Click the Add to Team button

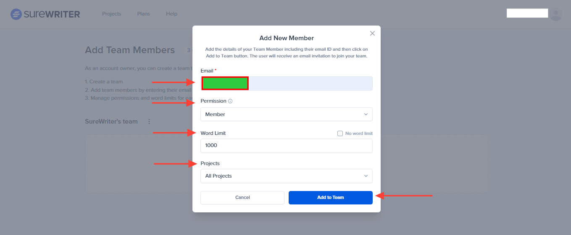(331, 198)
